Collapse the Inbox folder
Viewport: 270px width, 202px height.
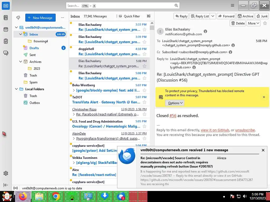tap(21, 34)
